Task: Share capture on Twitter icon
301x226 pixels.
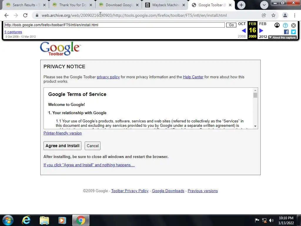Action: [293, 32]
